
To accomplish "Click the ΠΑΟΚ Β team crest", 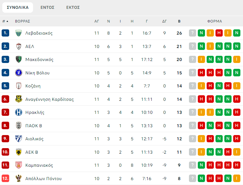I will pyautogui.click(x=19, y=126).
